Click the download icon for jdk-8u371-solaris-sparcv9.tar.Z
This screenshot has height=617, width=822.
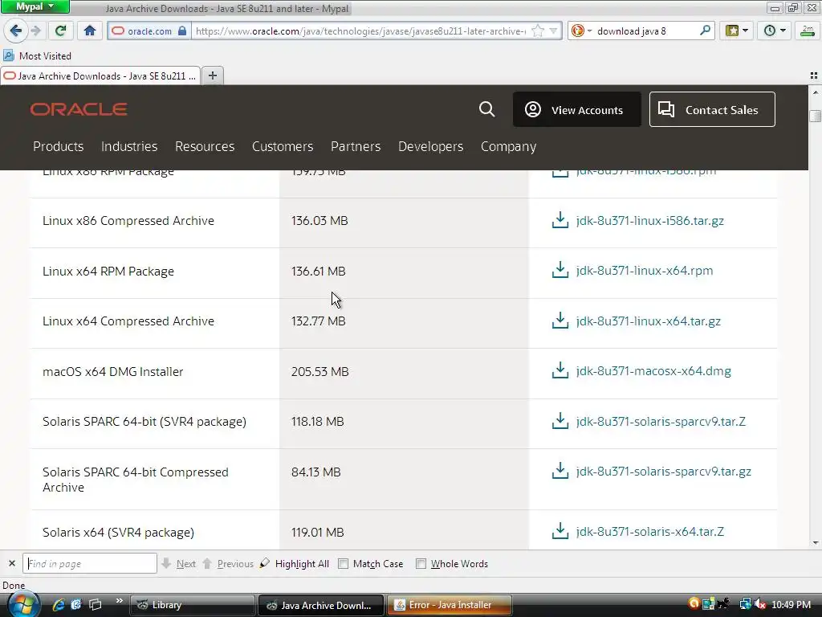pos(560,421)
